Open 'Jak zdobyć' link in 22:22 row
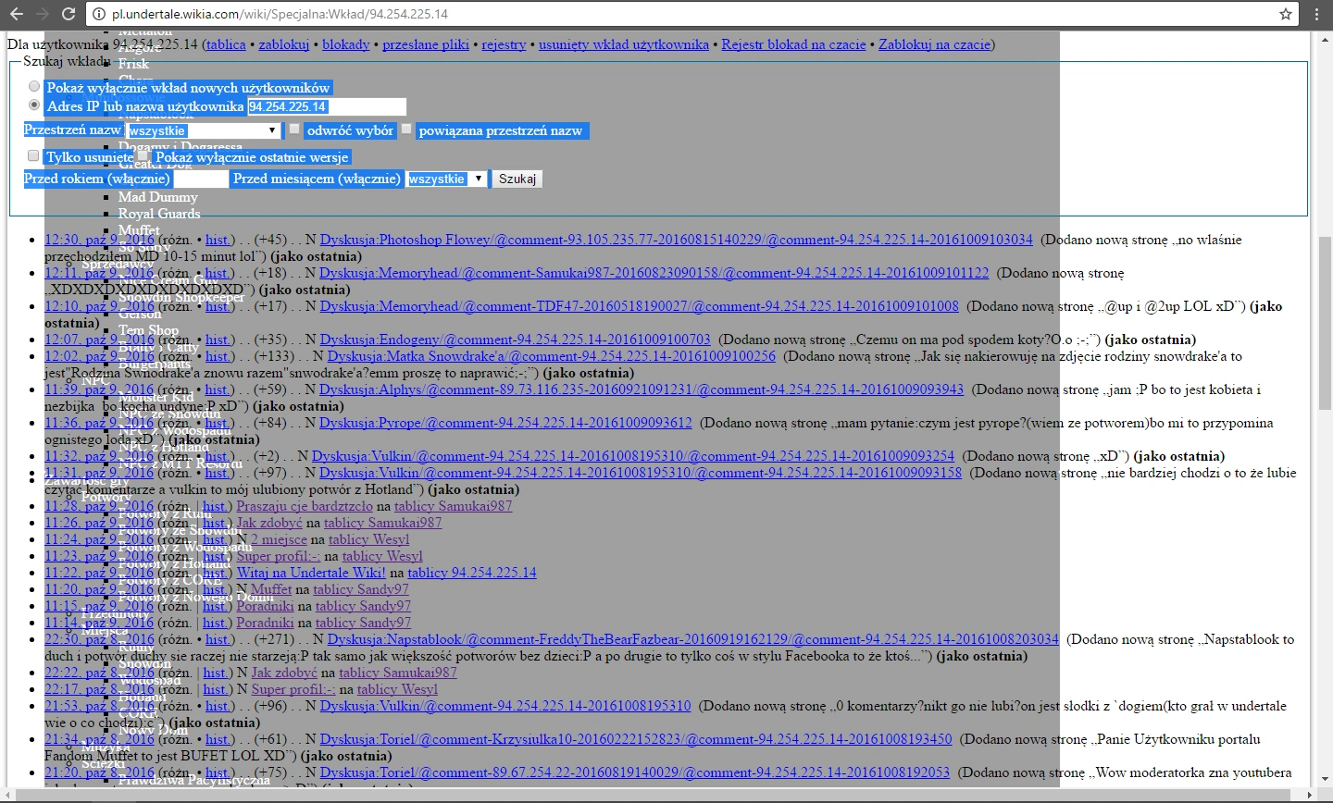Viewport: 1333px width, 803px height. pos(284,673)
